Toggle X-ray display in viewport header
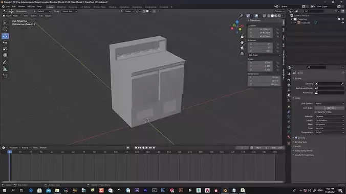The height and width of the screenshot is (194, 346). pos(264,16)
